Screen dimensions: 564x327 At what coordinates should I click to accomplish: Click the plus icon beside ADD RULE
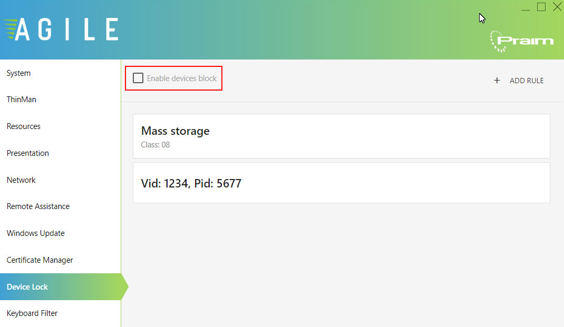pos(497,81)
